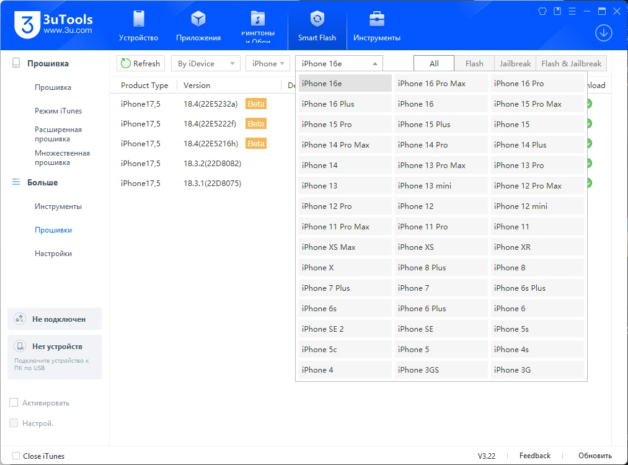
Task: Open the title bar list menu icon
Action: 572,11
